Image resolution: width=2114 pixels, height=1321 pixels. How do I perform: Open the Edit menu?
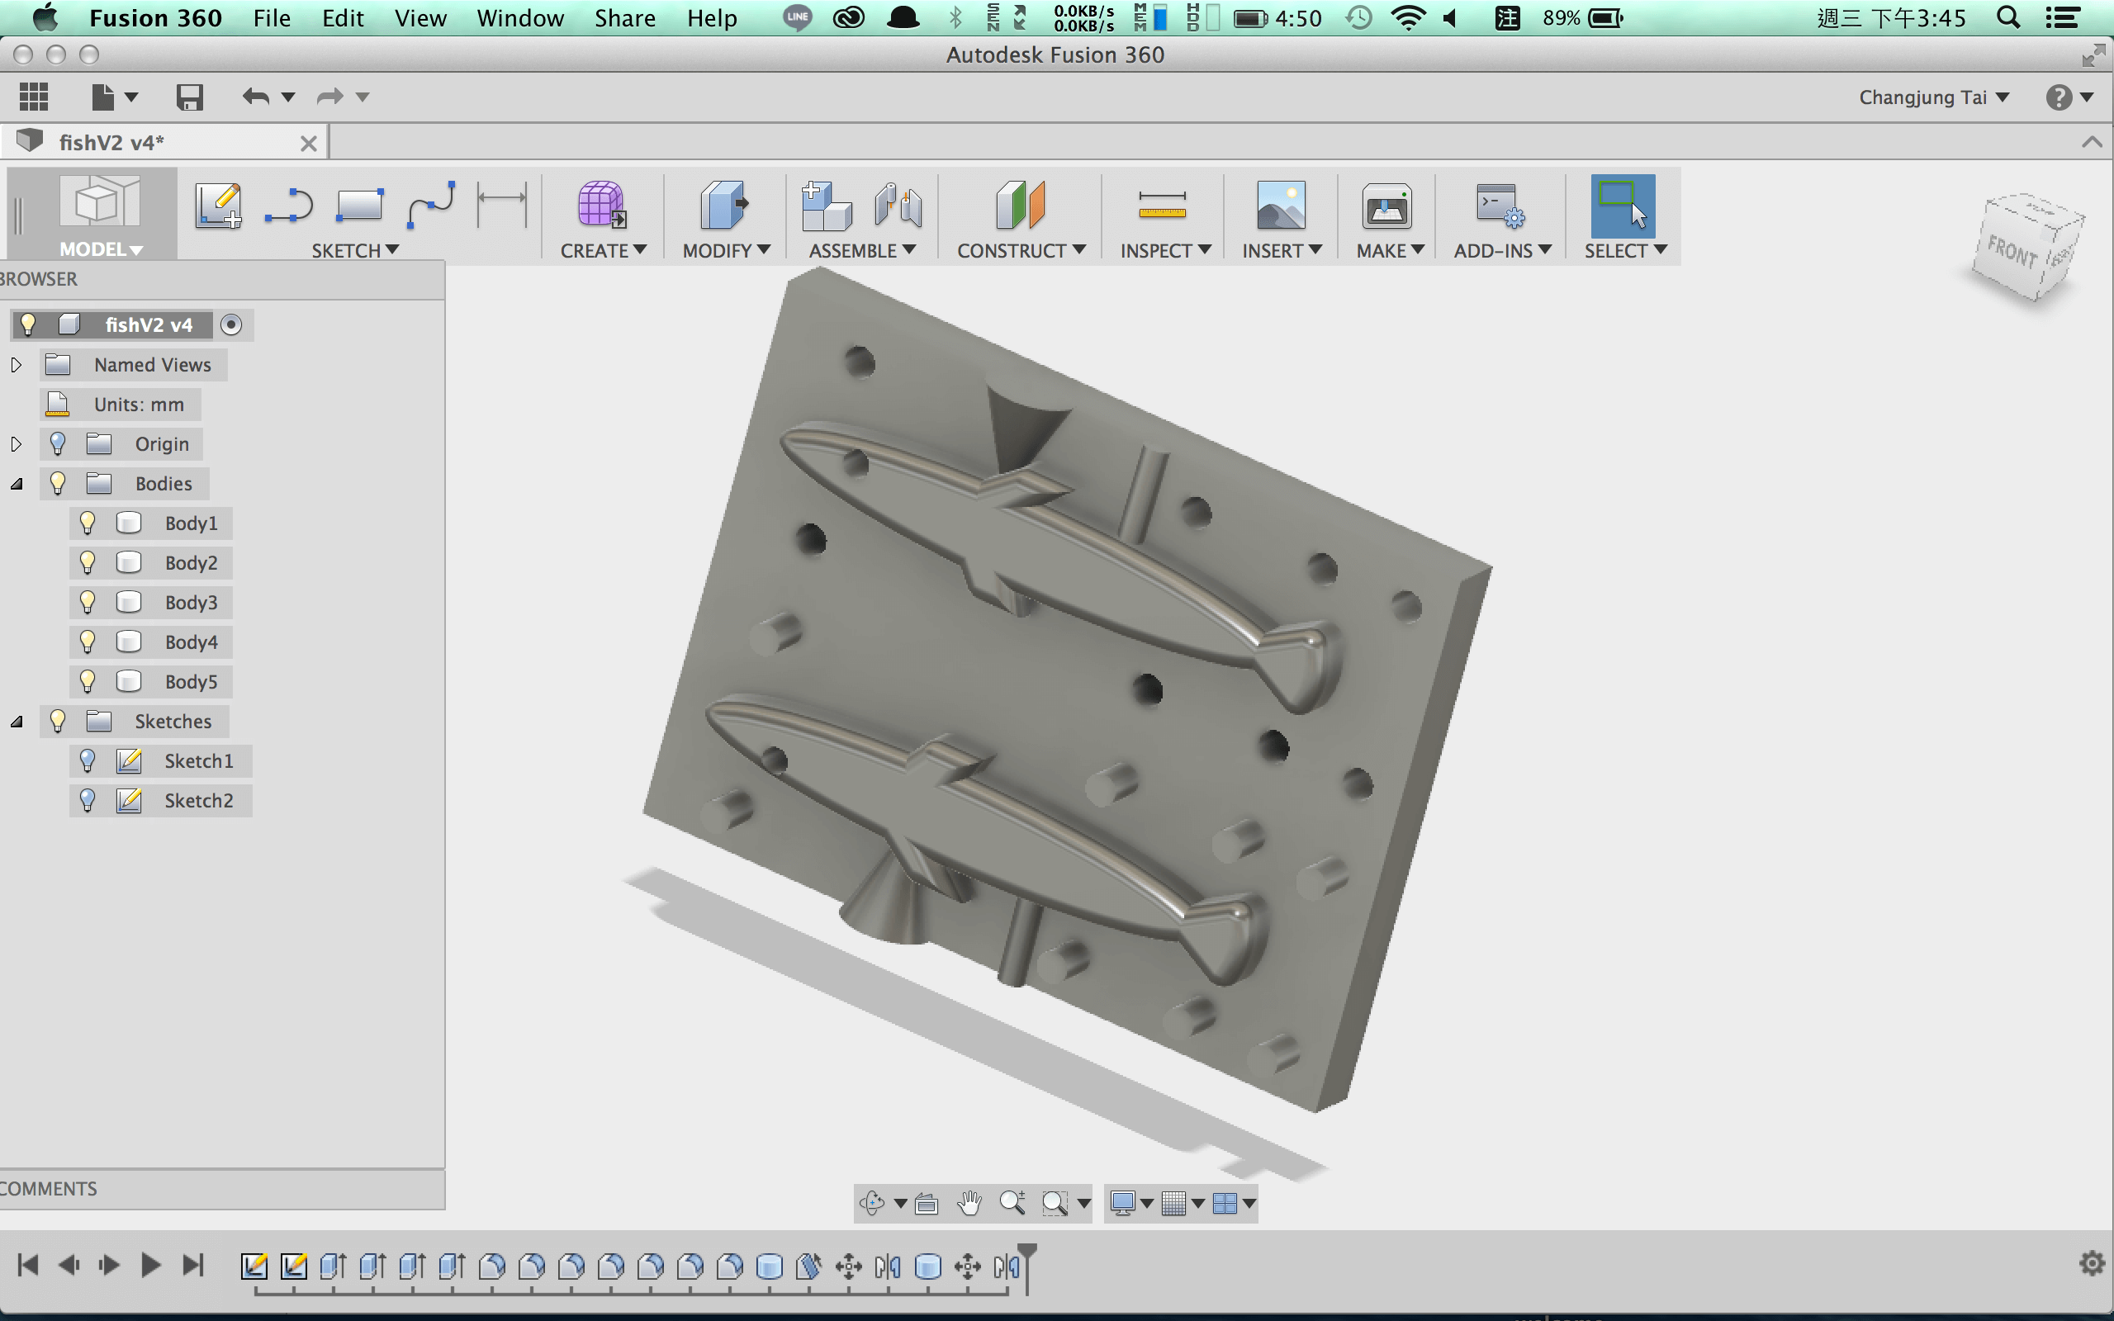tap(343, 17)
